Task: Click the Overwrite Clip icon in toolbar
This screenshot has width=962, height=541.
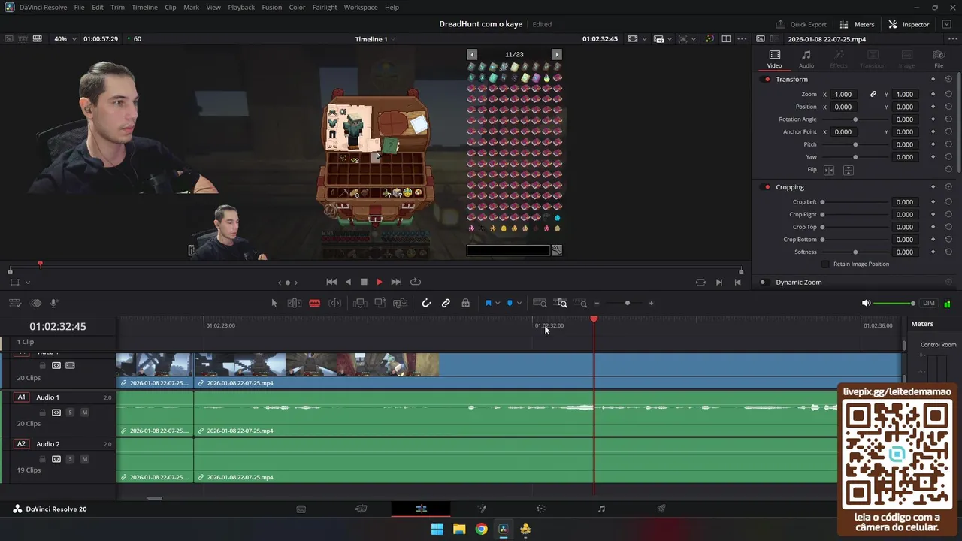Action: [380, 303]
